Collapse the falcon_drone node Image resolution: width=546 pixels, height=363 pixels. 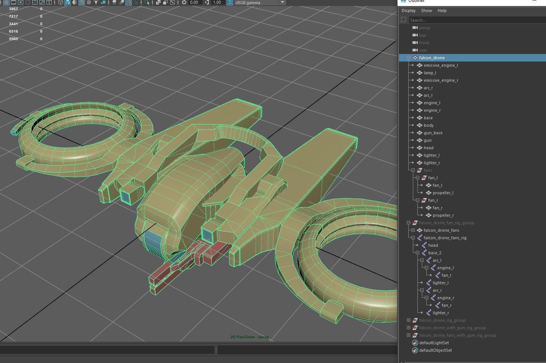[x=408, y=58]
